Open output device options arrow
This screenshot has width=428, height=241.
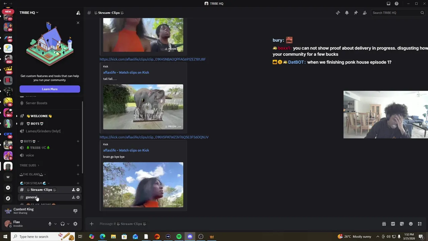[68, 224]
